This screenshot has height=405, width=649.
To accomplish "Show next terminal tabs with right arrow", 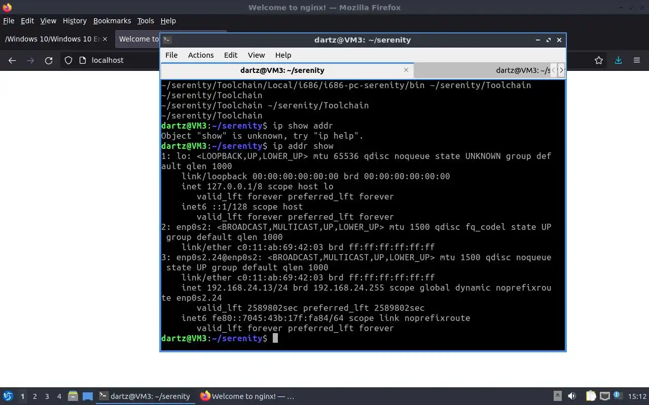I will [x=561, y=70].
